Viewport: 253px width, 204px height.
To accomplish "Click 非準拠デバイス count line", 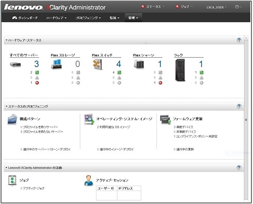I will 185,132.
